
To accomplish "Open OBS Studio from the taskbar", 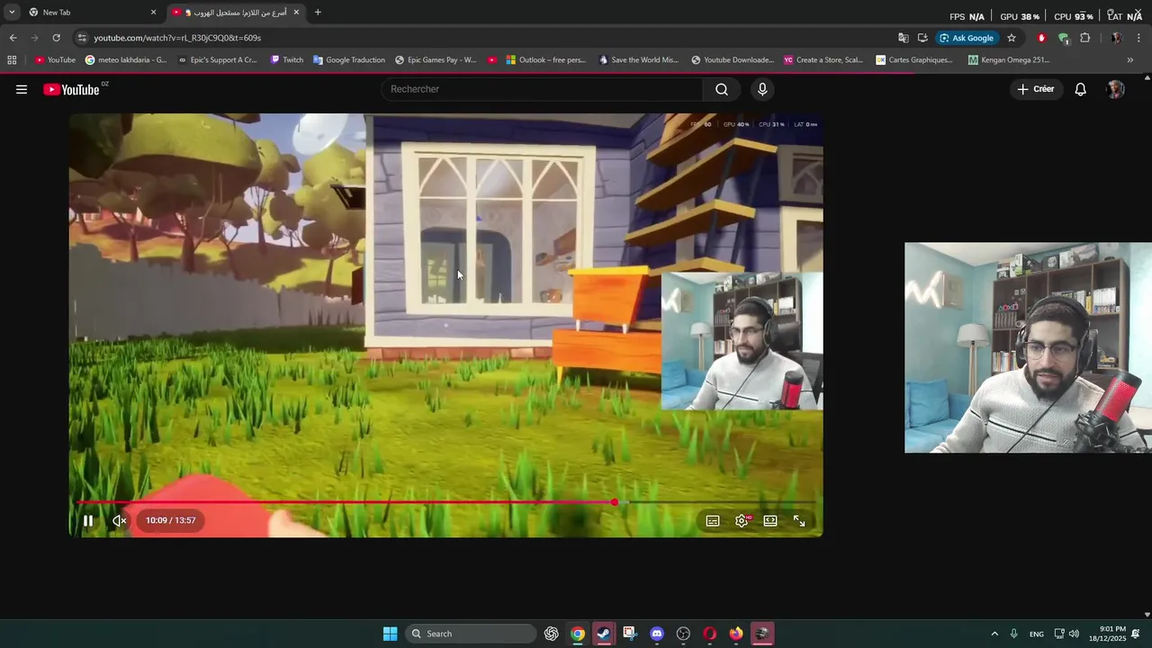I will click(683, 634).
